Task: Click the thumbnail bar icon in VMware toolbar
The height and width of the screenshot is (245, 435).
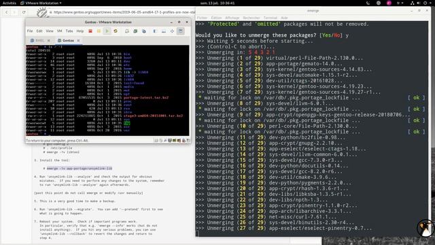Action: [164, 31]
